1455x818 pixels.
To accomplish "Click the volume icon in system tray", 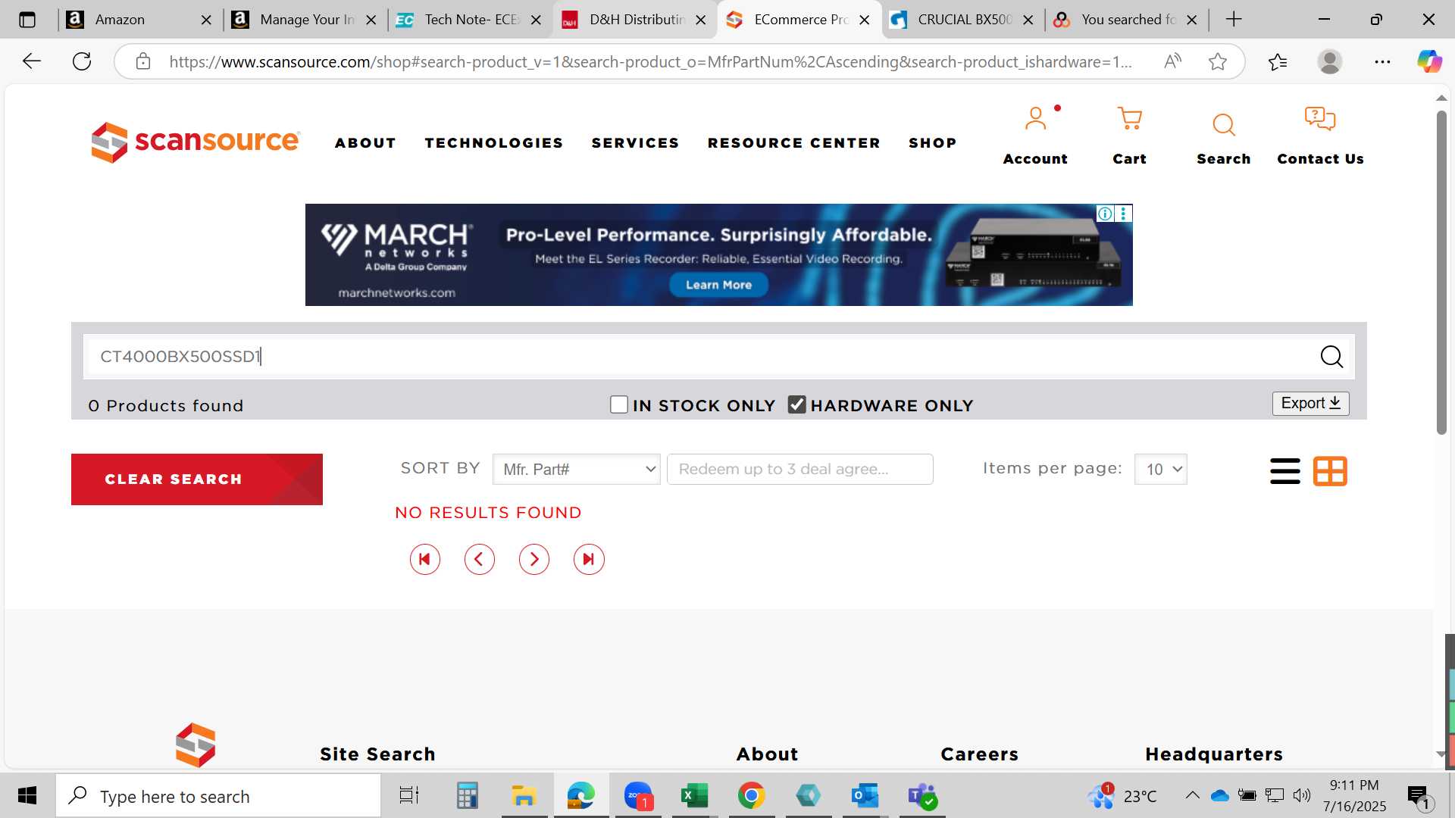I will (x=1302, y=795).
